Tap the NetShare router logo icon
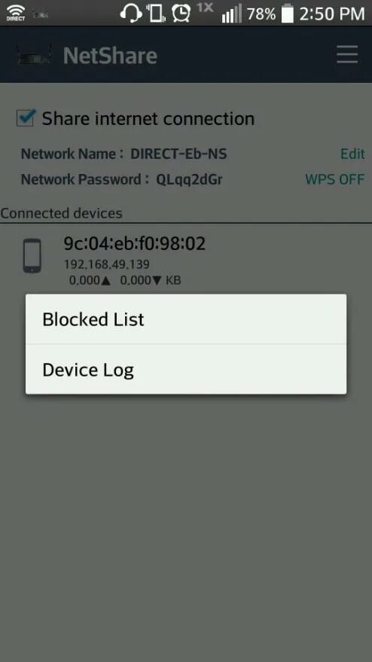Image resolution: width=372 pixels, height=662 pixels. pos(34,55)
